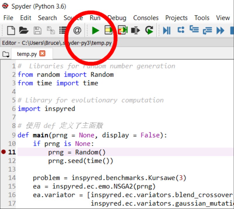Click the 'Library for evolutionary computation' comment
The width and height of the screenshot is (234, 209).
91,100
